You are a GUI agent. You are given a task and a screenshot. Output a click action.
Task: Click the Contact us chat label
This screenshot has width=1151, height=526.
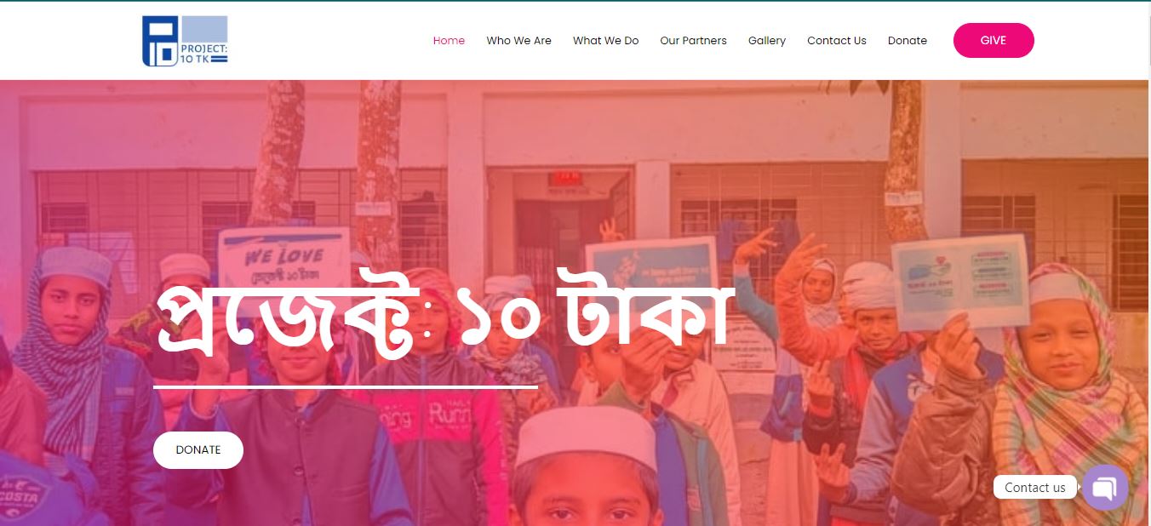click(x=1034, y=488)
